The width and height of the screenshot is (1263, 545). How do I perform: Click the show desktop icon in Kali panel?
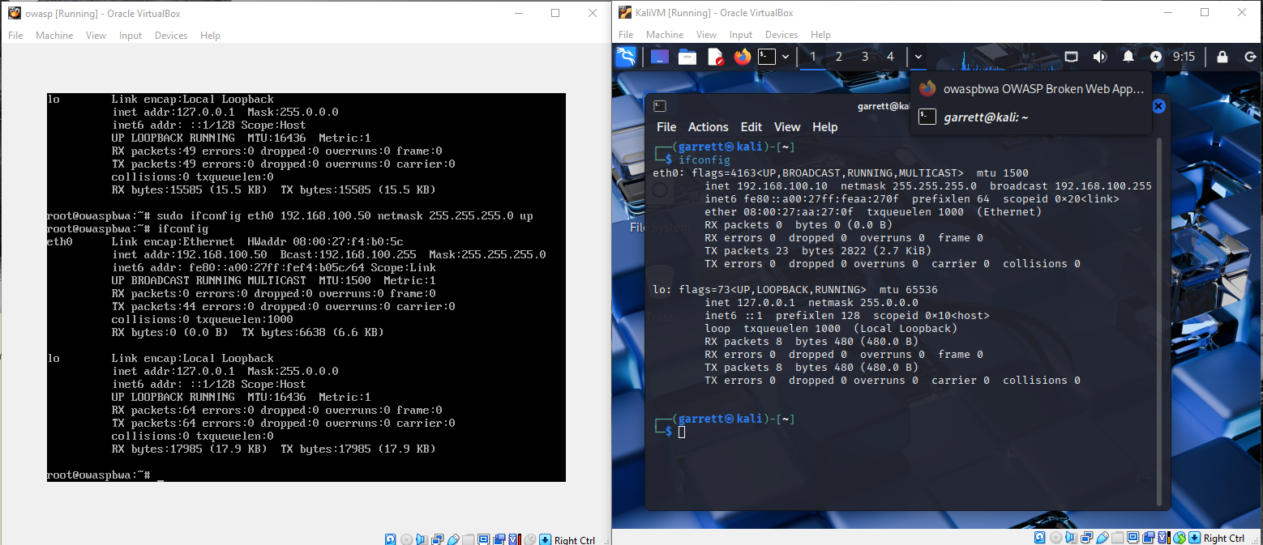(x=660, y=57)
